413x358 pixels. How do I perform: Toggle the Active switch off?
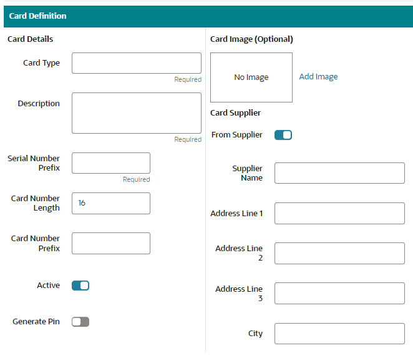pyautogui.click(x=80, y=286)
